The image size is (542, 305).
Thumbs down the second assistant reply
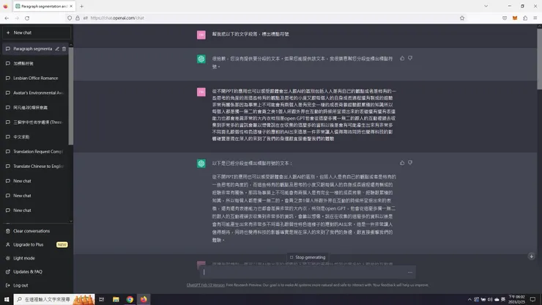(410, 163)
